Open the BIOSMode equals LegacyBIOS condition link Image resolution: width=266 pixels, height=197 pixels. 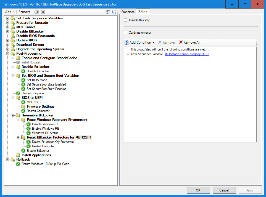click(187, 54)
